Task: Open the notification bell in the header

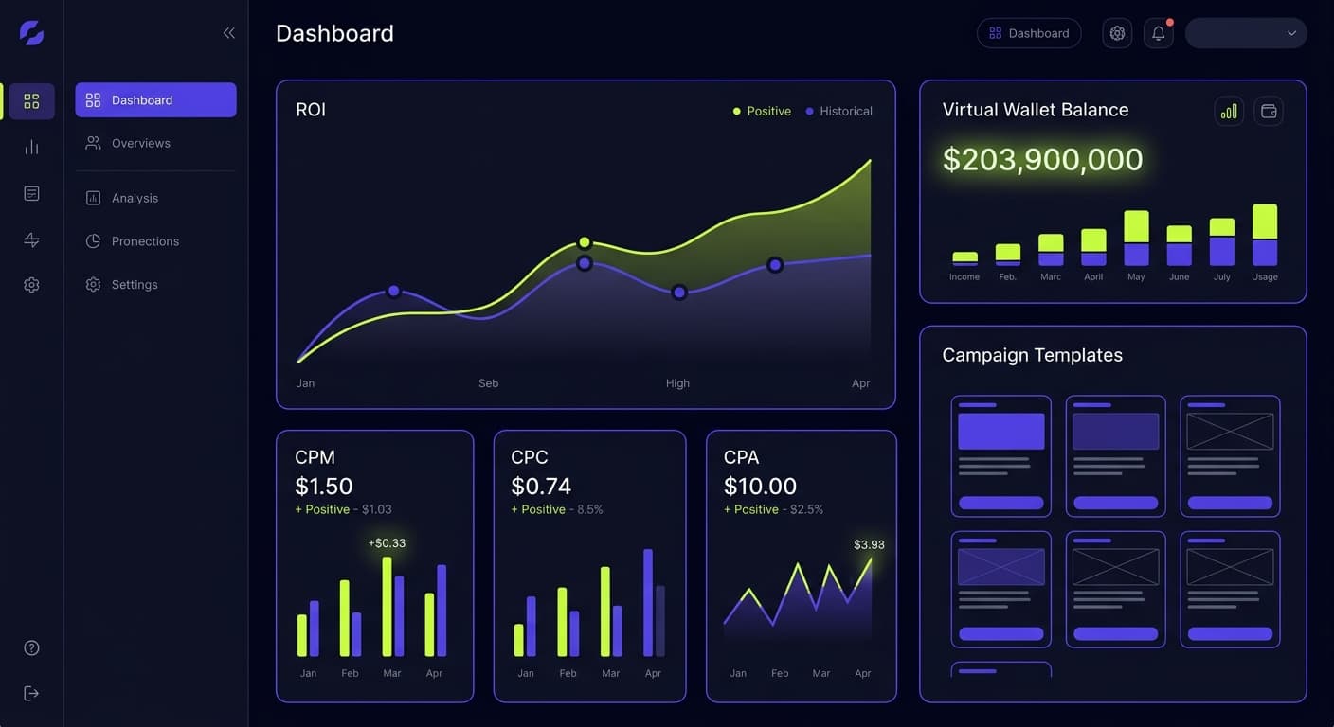Action: pos(1158,32)
